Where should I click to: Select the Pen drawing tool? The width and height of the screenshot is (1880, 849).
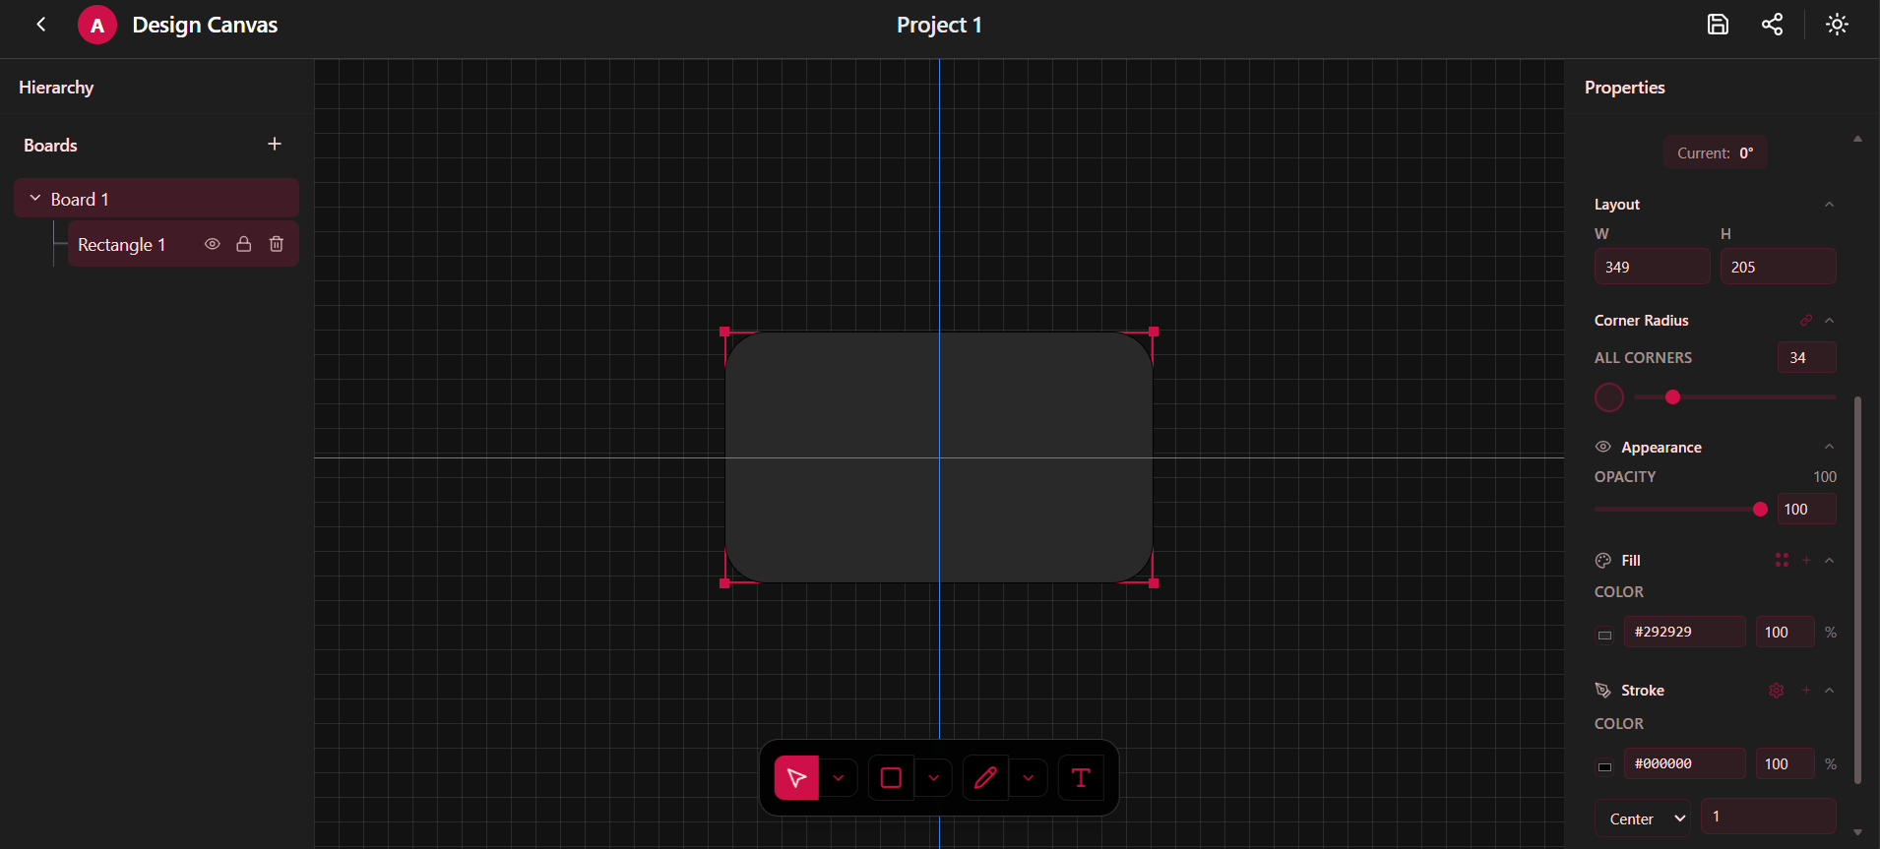click(x=985, y=778)
